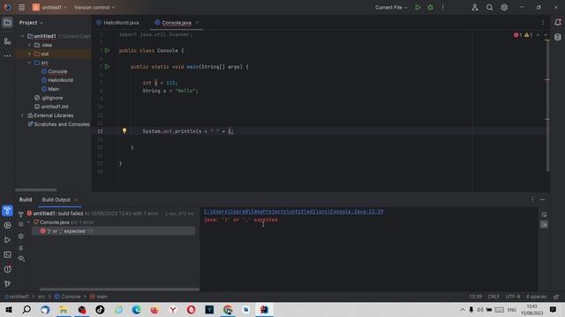Image resolution: width=565 pixels, height=317 pixels.
Task: Start debugging with the bug icon
Action: pos(430,7)
